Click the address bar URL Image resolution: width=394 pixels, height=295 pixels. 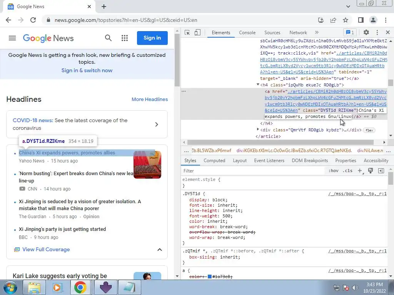pos(126,20)
